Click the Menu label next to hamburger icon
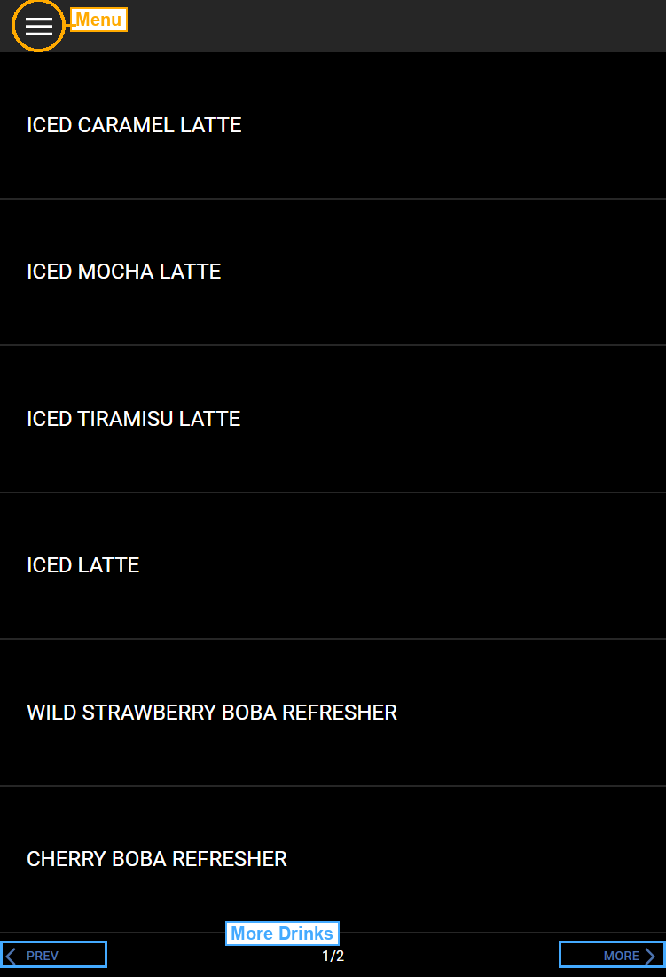Screen dimensions: 666x977 pyautogui.click(x=98, y=20)
